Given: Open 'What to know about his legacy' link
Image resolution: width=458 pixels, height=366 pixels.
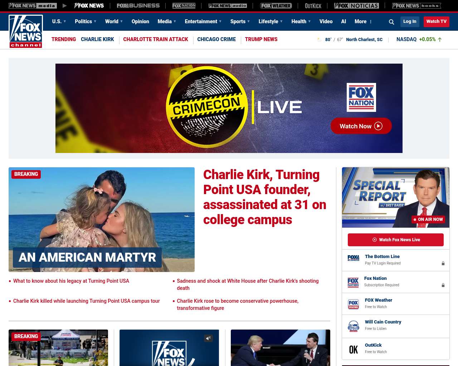Looking at the screenshot, I should [71, 281].
